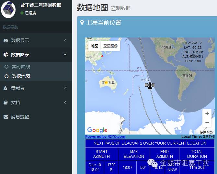Click the Google logo on the map
Screen dimensions: 217x174
coord(97,130)
